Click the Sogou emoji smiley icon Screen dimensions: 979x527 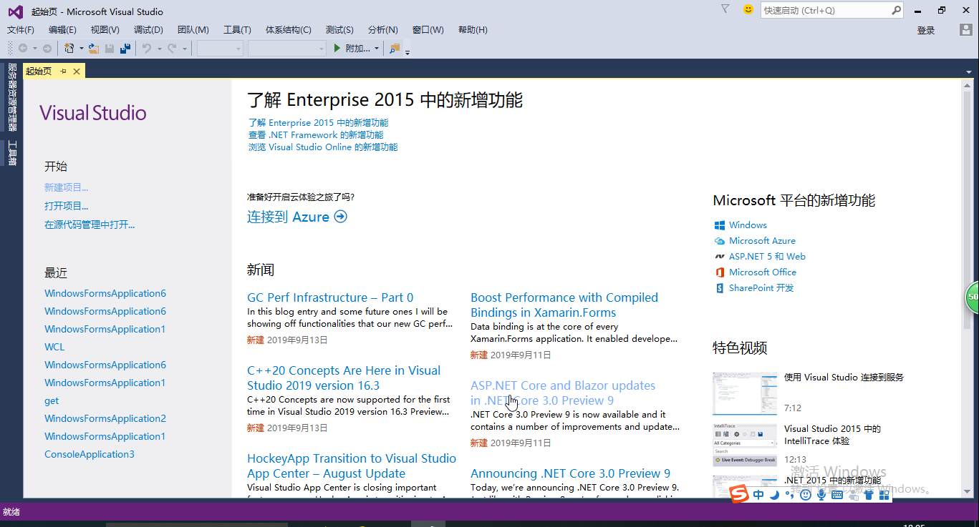point(806,494)
